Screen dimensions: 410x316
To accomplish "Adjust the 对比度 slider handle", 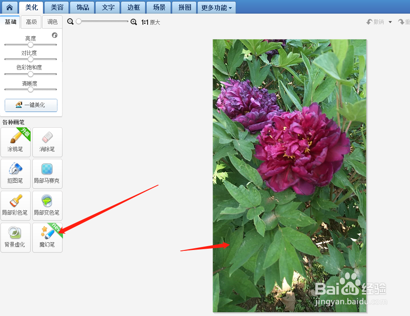I will pos(31,59).
